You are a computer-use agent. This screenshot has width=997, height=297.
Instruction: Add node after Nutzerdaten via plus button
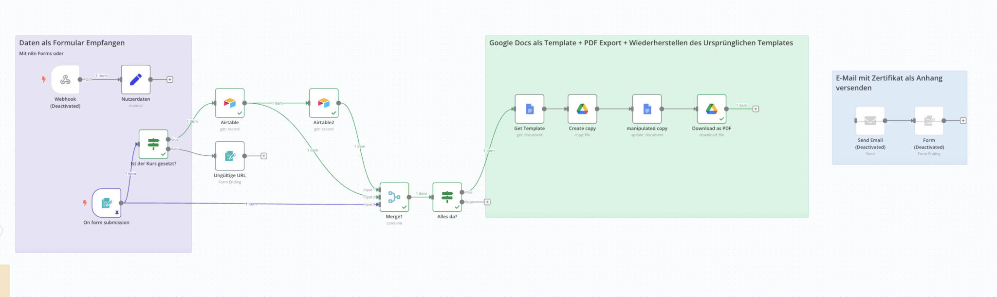[170, 79]
